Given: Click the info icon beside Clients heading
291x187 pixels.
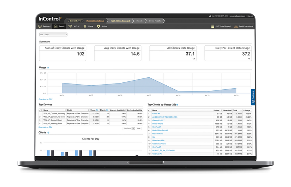Looking at the screenshot, I should click(48, 133).
